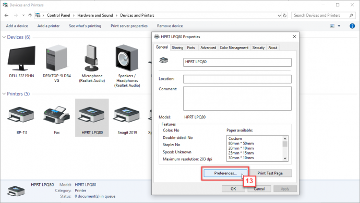Screen dimensions: 360x203
Task: Click paper list scroll up arrow
Action: (285, 138)
